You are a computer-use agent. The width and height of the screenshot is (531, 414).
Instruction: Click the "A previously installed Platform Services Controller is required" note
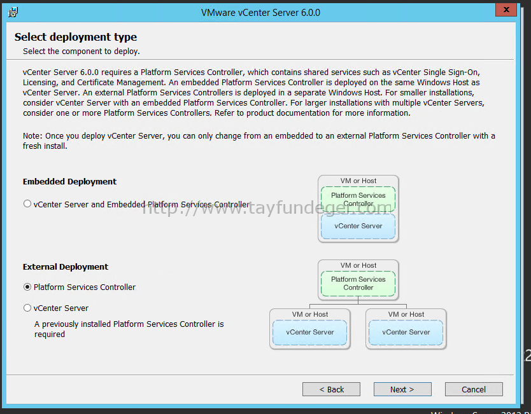point(129,329)
